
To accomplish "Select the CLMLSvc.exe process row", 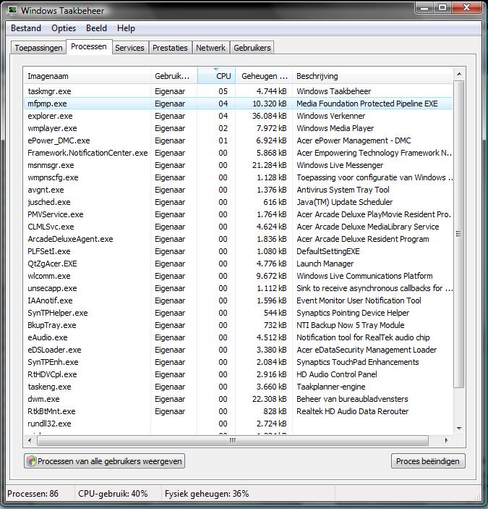I will point(238,227).
